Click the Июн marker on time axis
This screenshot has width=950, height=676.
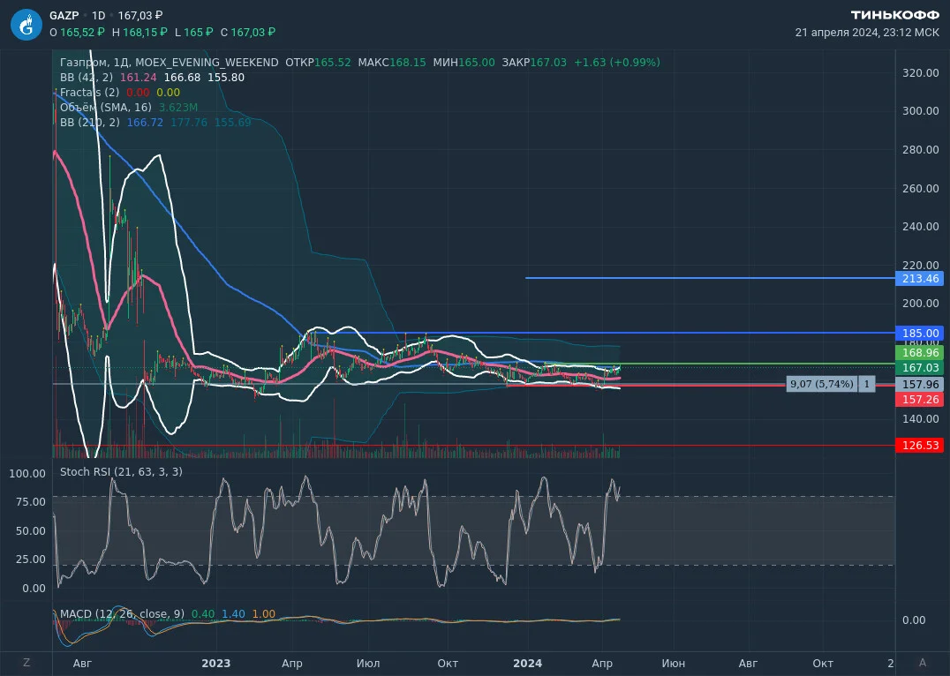(x=674, y=664)
